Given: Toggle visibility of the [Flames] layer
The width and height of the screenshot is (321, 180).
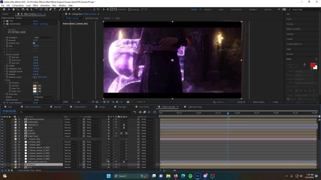Looking at the screenshot, I should [x=2, y=164].
